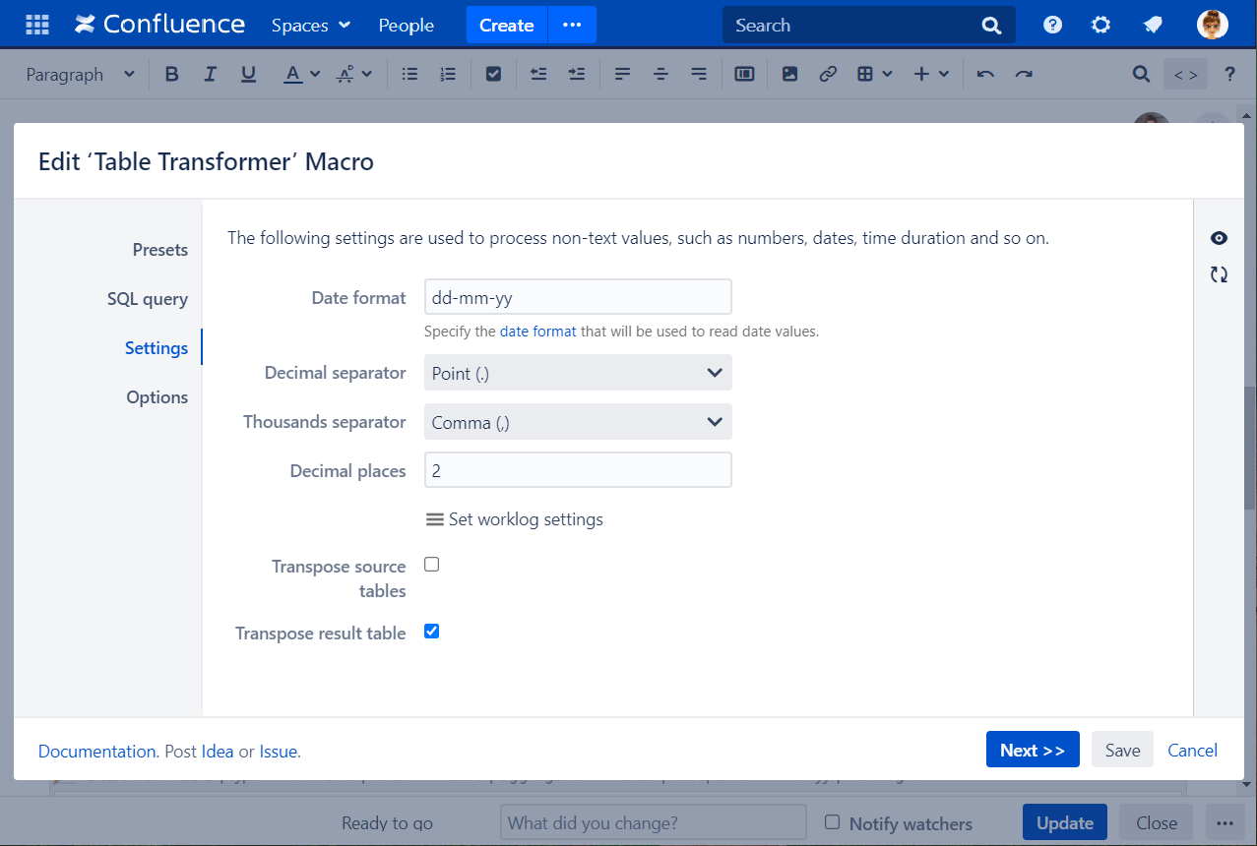This screenshot has height=846, width=1257.
Task: Open the Decimal separator dropdown
Action: (x=578, y=373)
